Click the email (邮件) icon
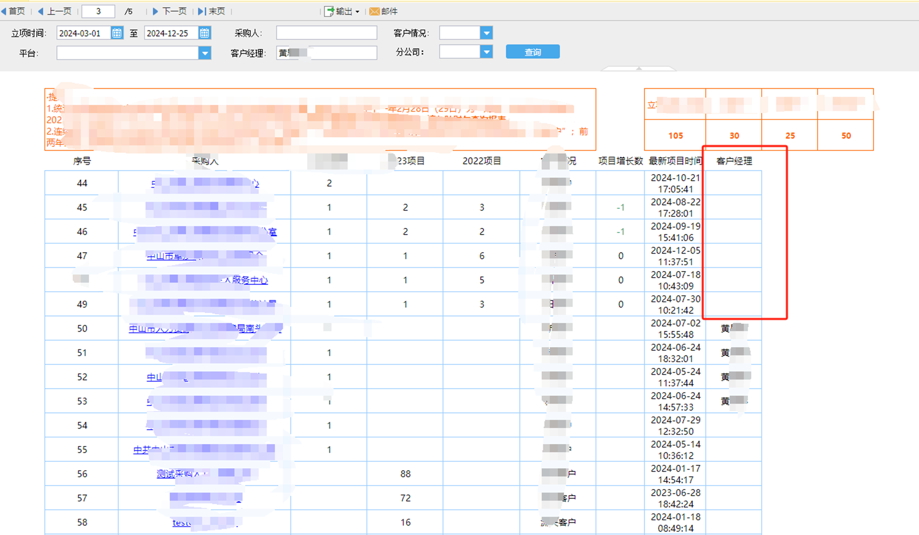The image size is (919, 535). pos(374,11)
